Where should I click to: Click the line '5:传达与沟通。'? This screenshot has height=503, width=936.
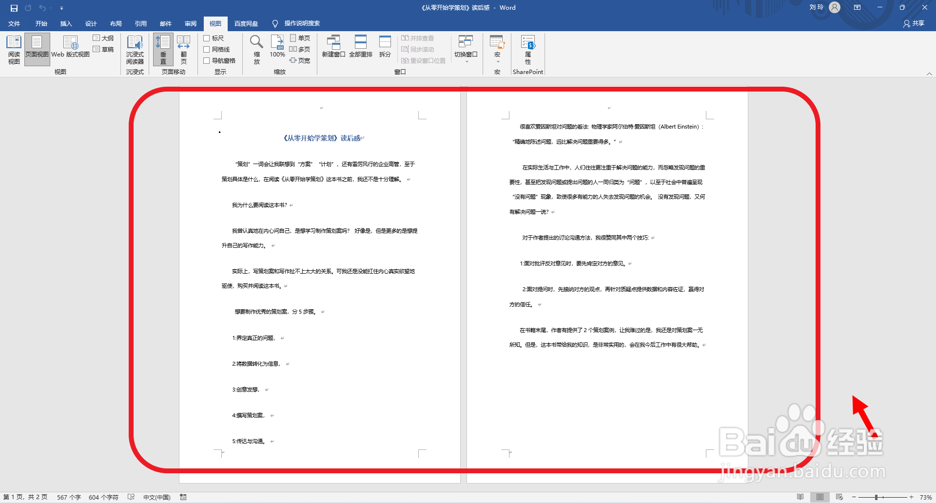pyautogui.click(x=249, y=441)
